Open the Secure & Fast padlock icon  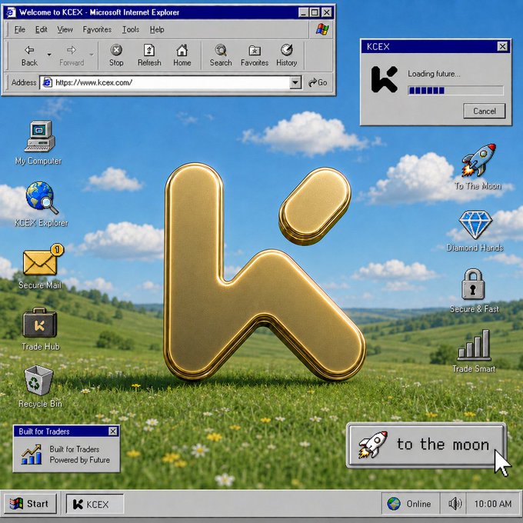point(473,284)
